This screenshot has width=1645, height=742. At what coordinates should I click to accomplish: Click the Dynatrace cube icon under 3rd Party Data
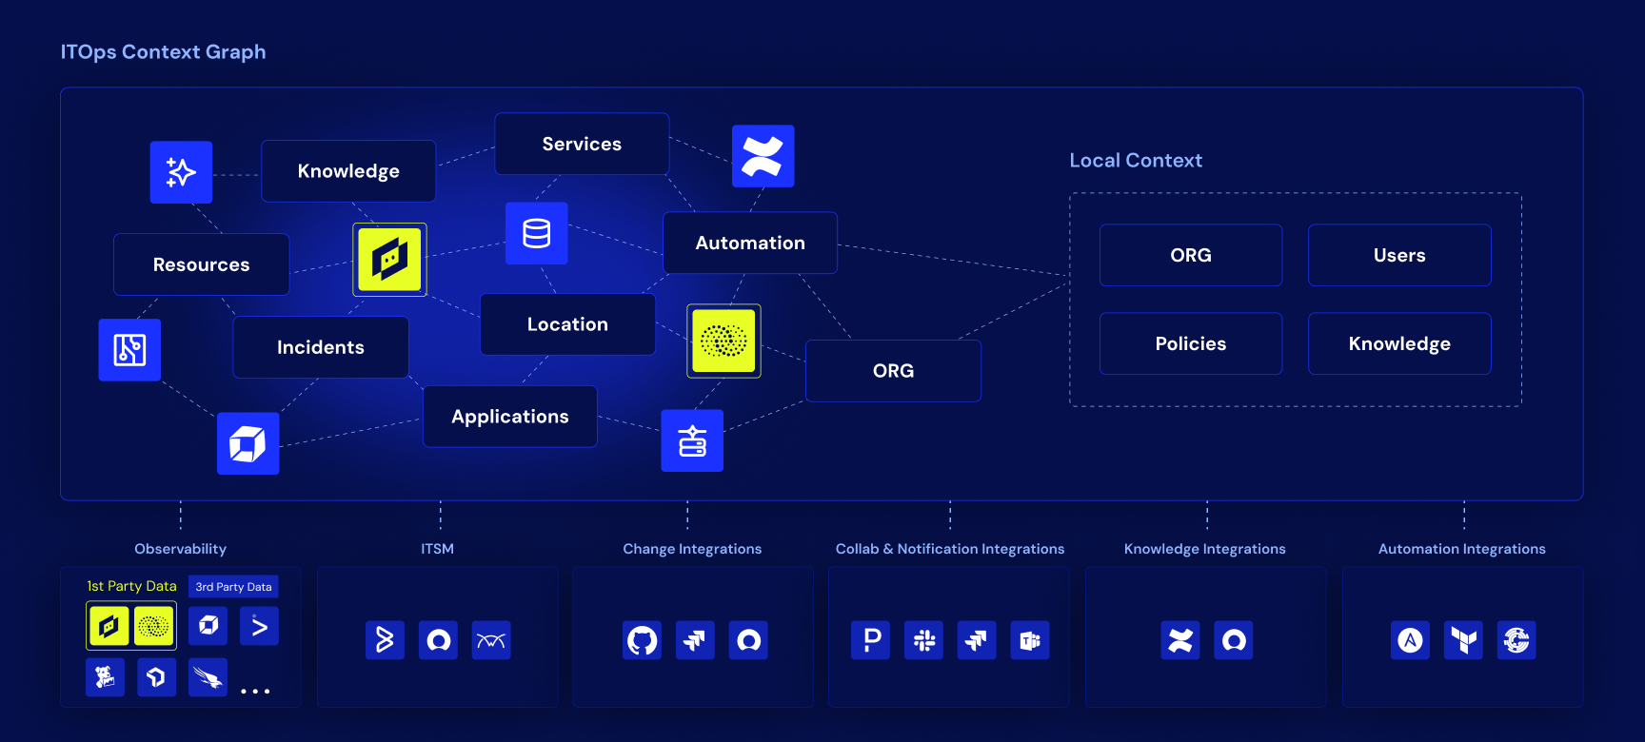(x=208, y=626)
